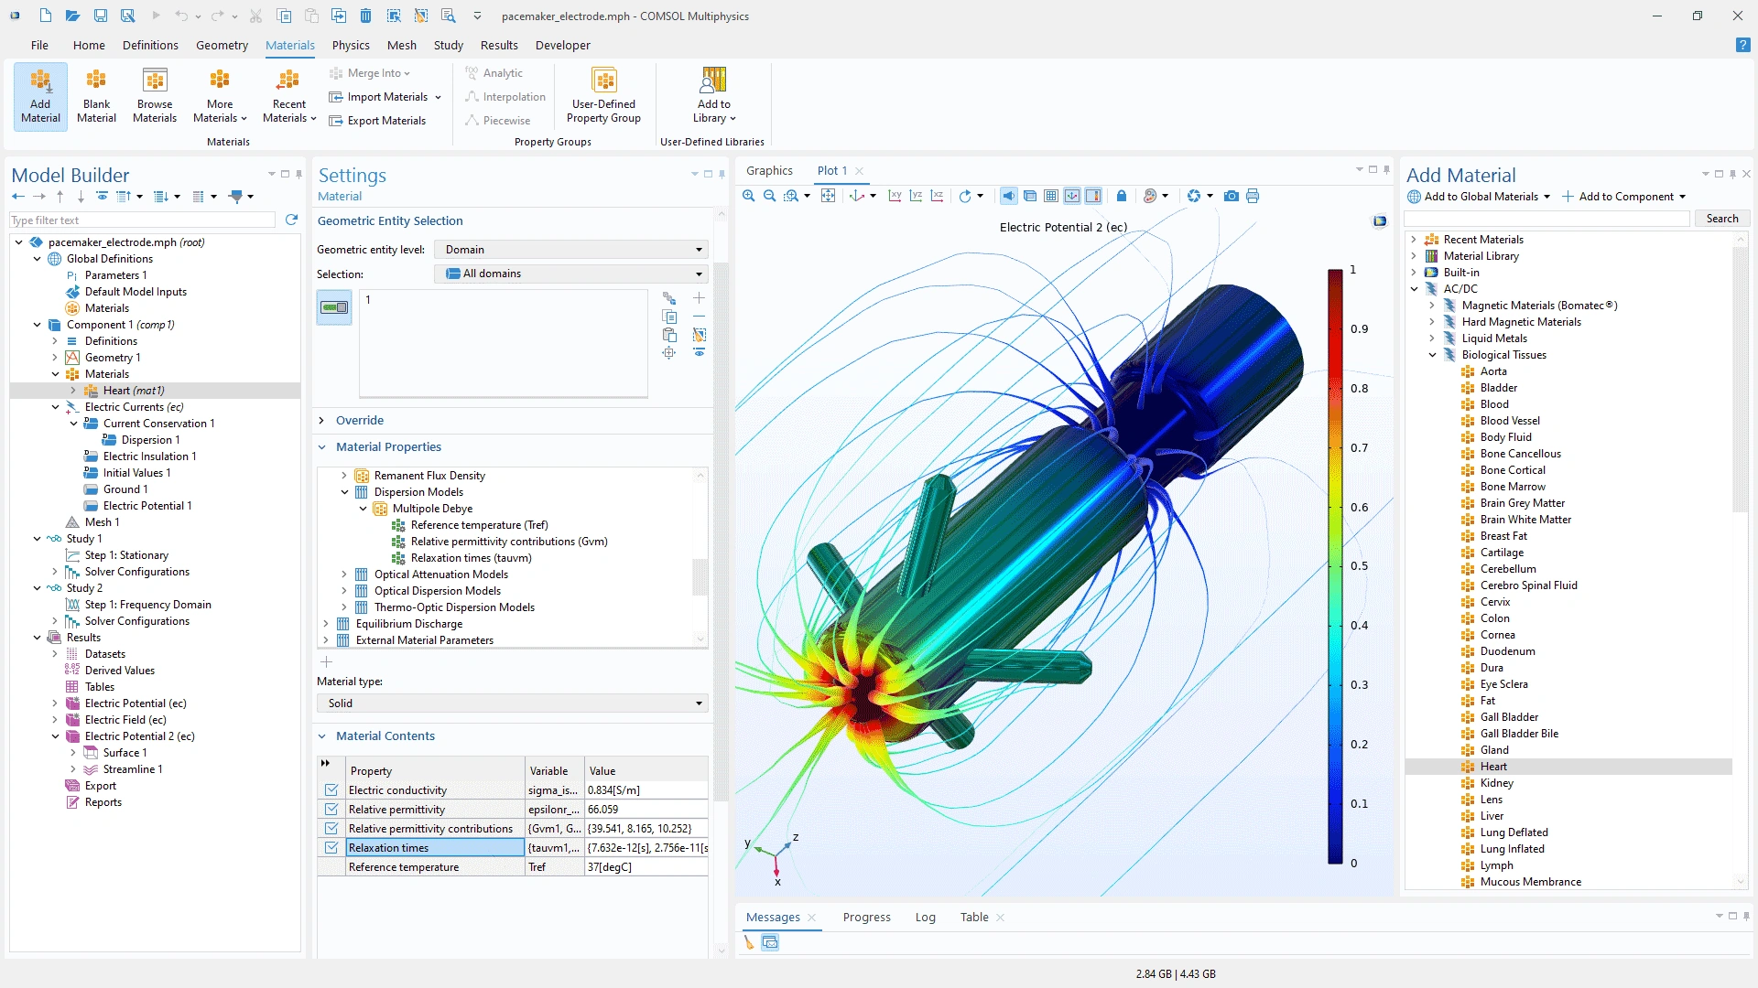Click the Zoom Extents graphics icon

(x=828, y=196)
